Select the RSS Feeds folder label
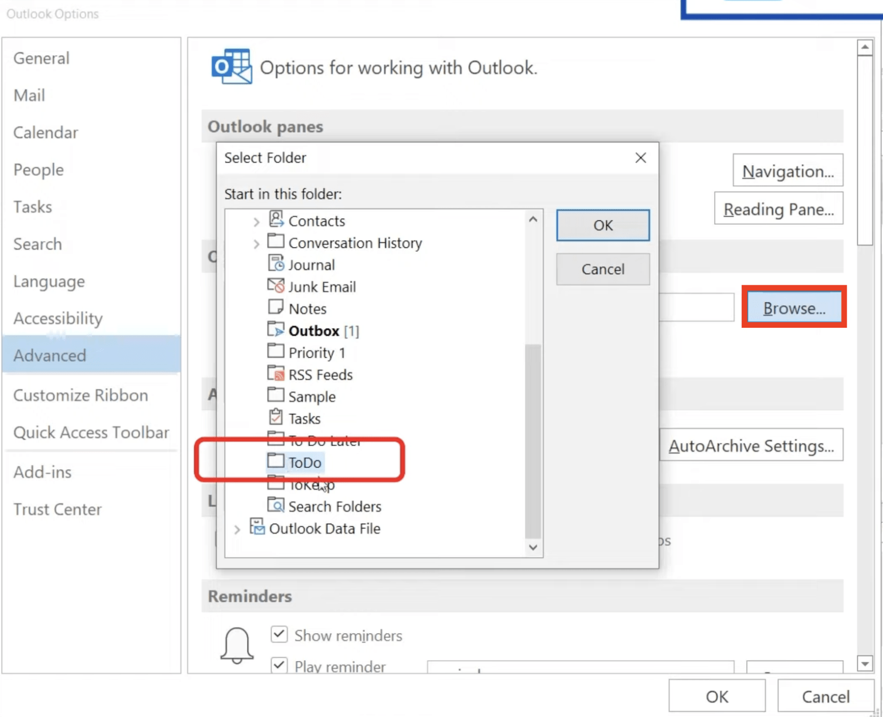Image resolution: width=883 pixels, height=717 pixels. [320, 375]
